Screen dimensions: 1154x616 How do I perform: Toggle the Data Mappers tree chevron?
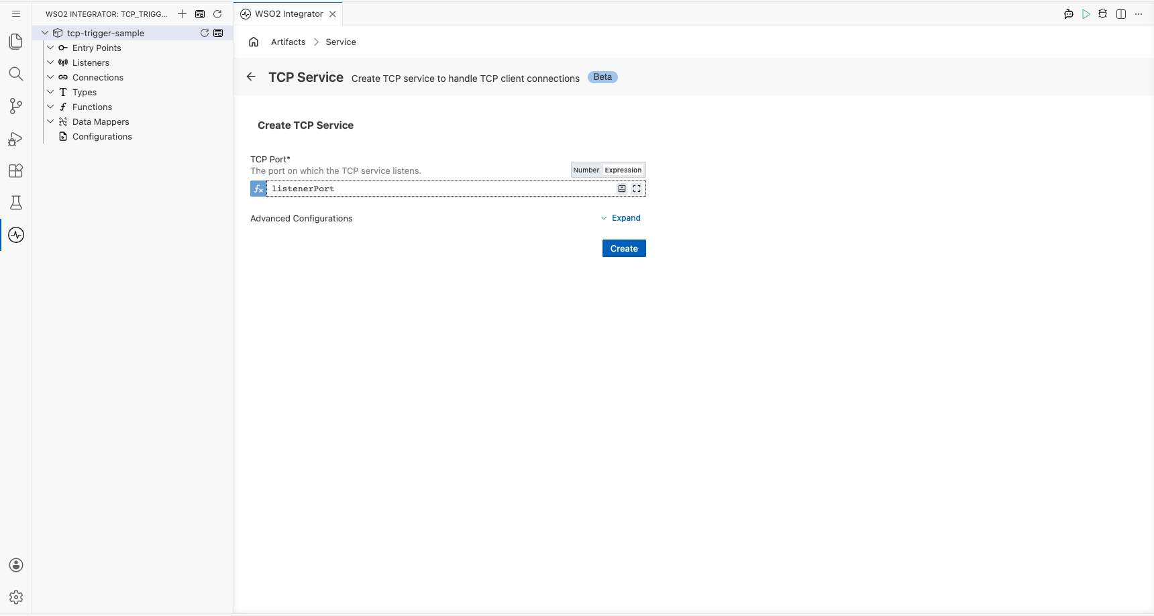coord(50,121)
